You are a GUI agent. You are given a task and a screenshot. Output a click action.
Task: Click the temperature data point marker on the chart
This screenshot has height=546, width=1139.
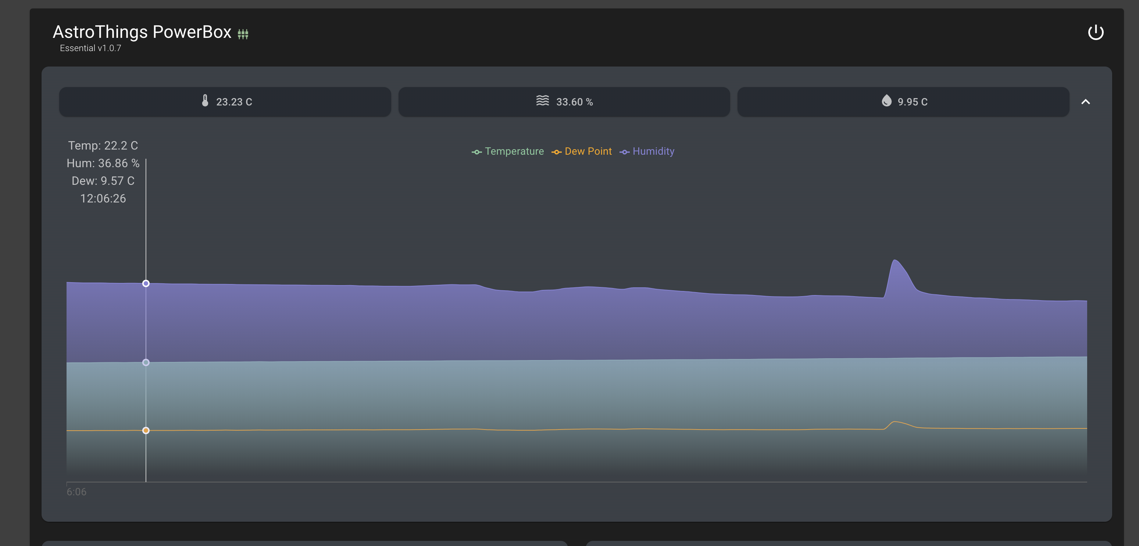[146, 362]
